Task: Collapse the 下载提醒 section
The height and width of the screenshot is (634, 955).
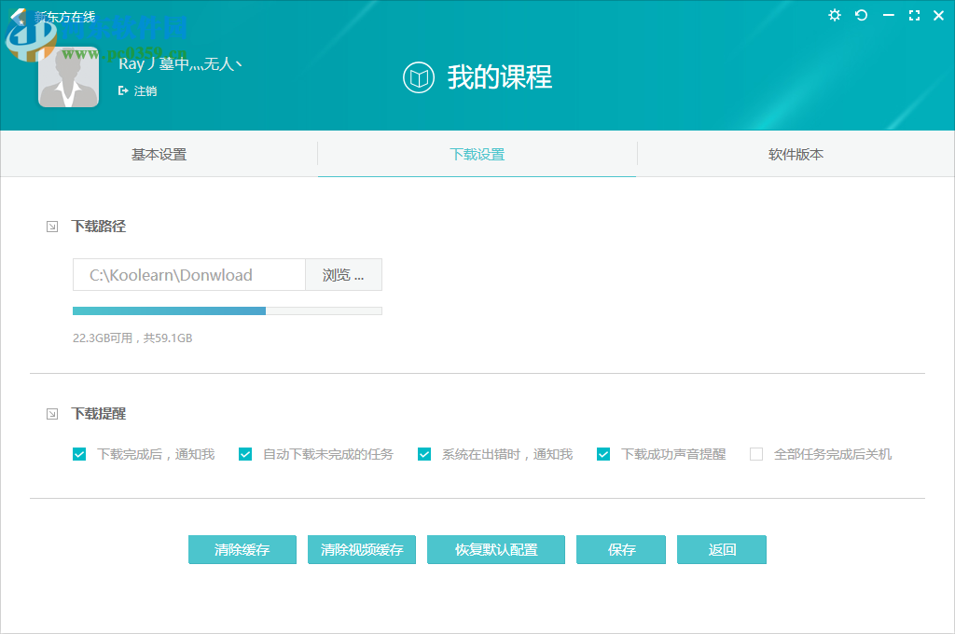Action: point(51,413)
